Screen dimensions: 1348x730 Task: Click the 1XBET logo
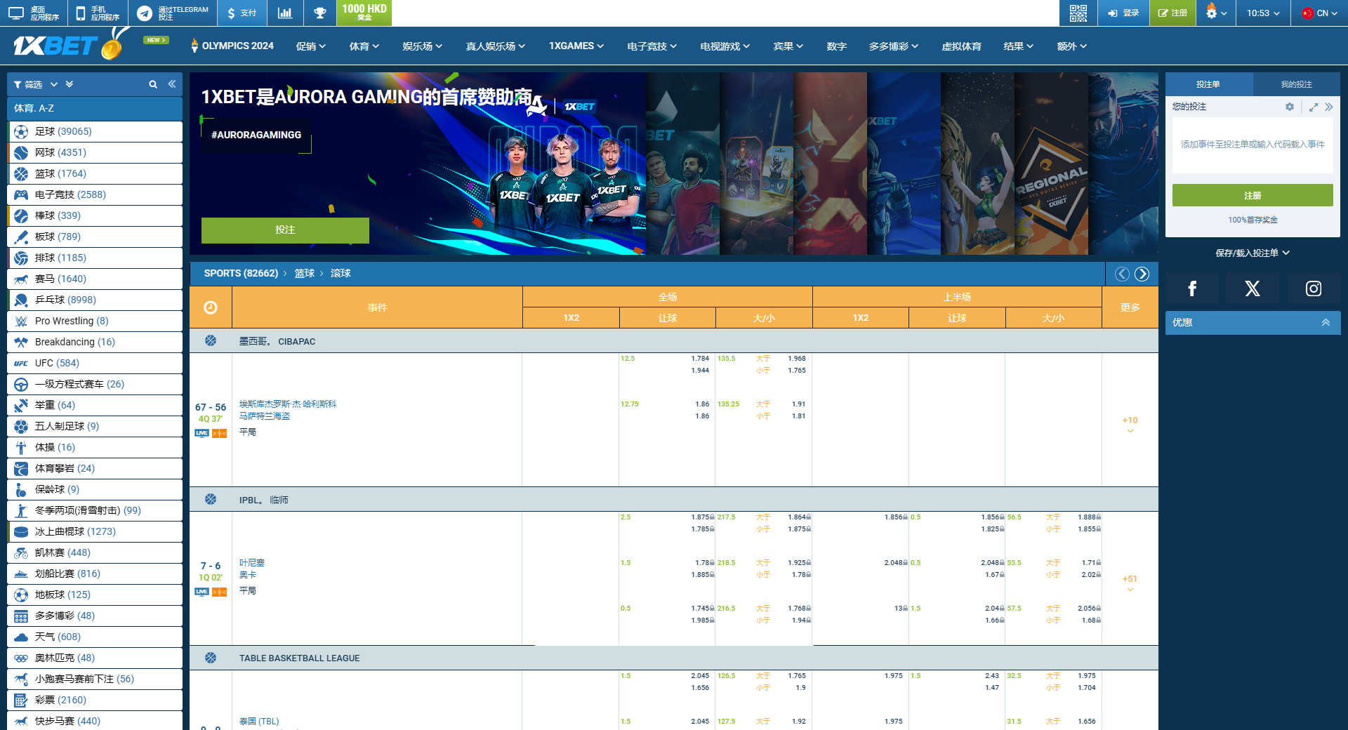point(67,45)
